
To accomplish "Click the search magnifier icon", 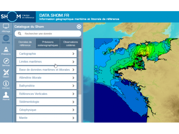I will pos(19,33).
